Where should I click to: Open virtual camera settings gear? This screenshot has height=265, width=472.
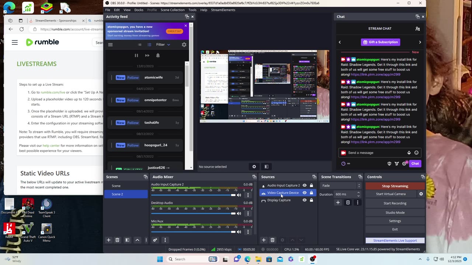coord(421,194)
